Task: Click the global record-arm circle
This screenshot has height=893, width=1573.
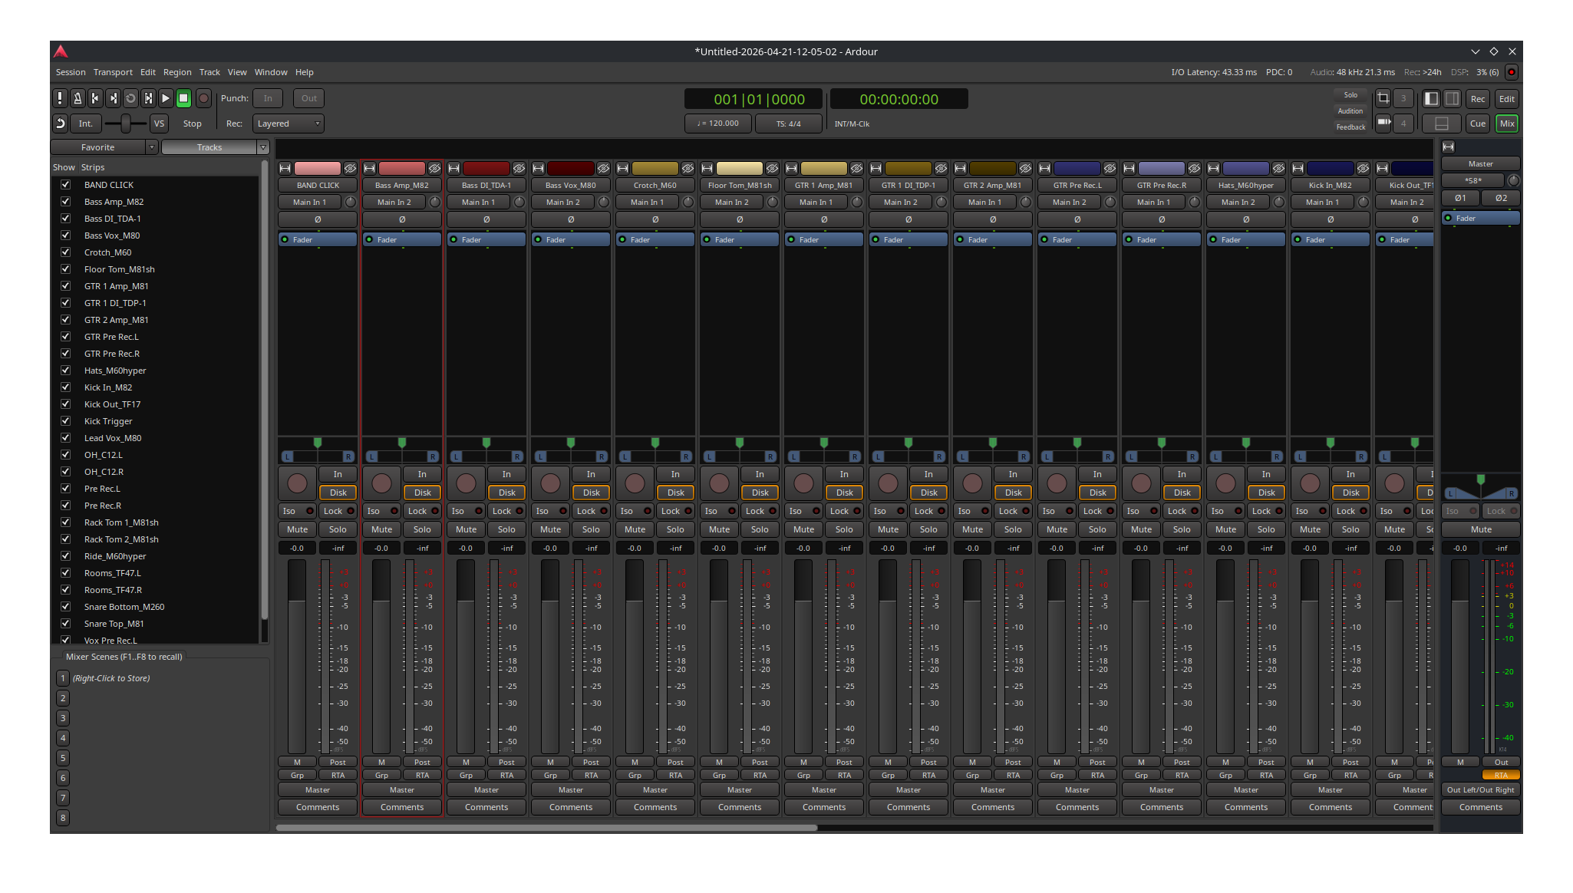Action: (203, 98)
